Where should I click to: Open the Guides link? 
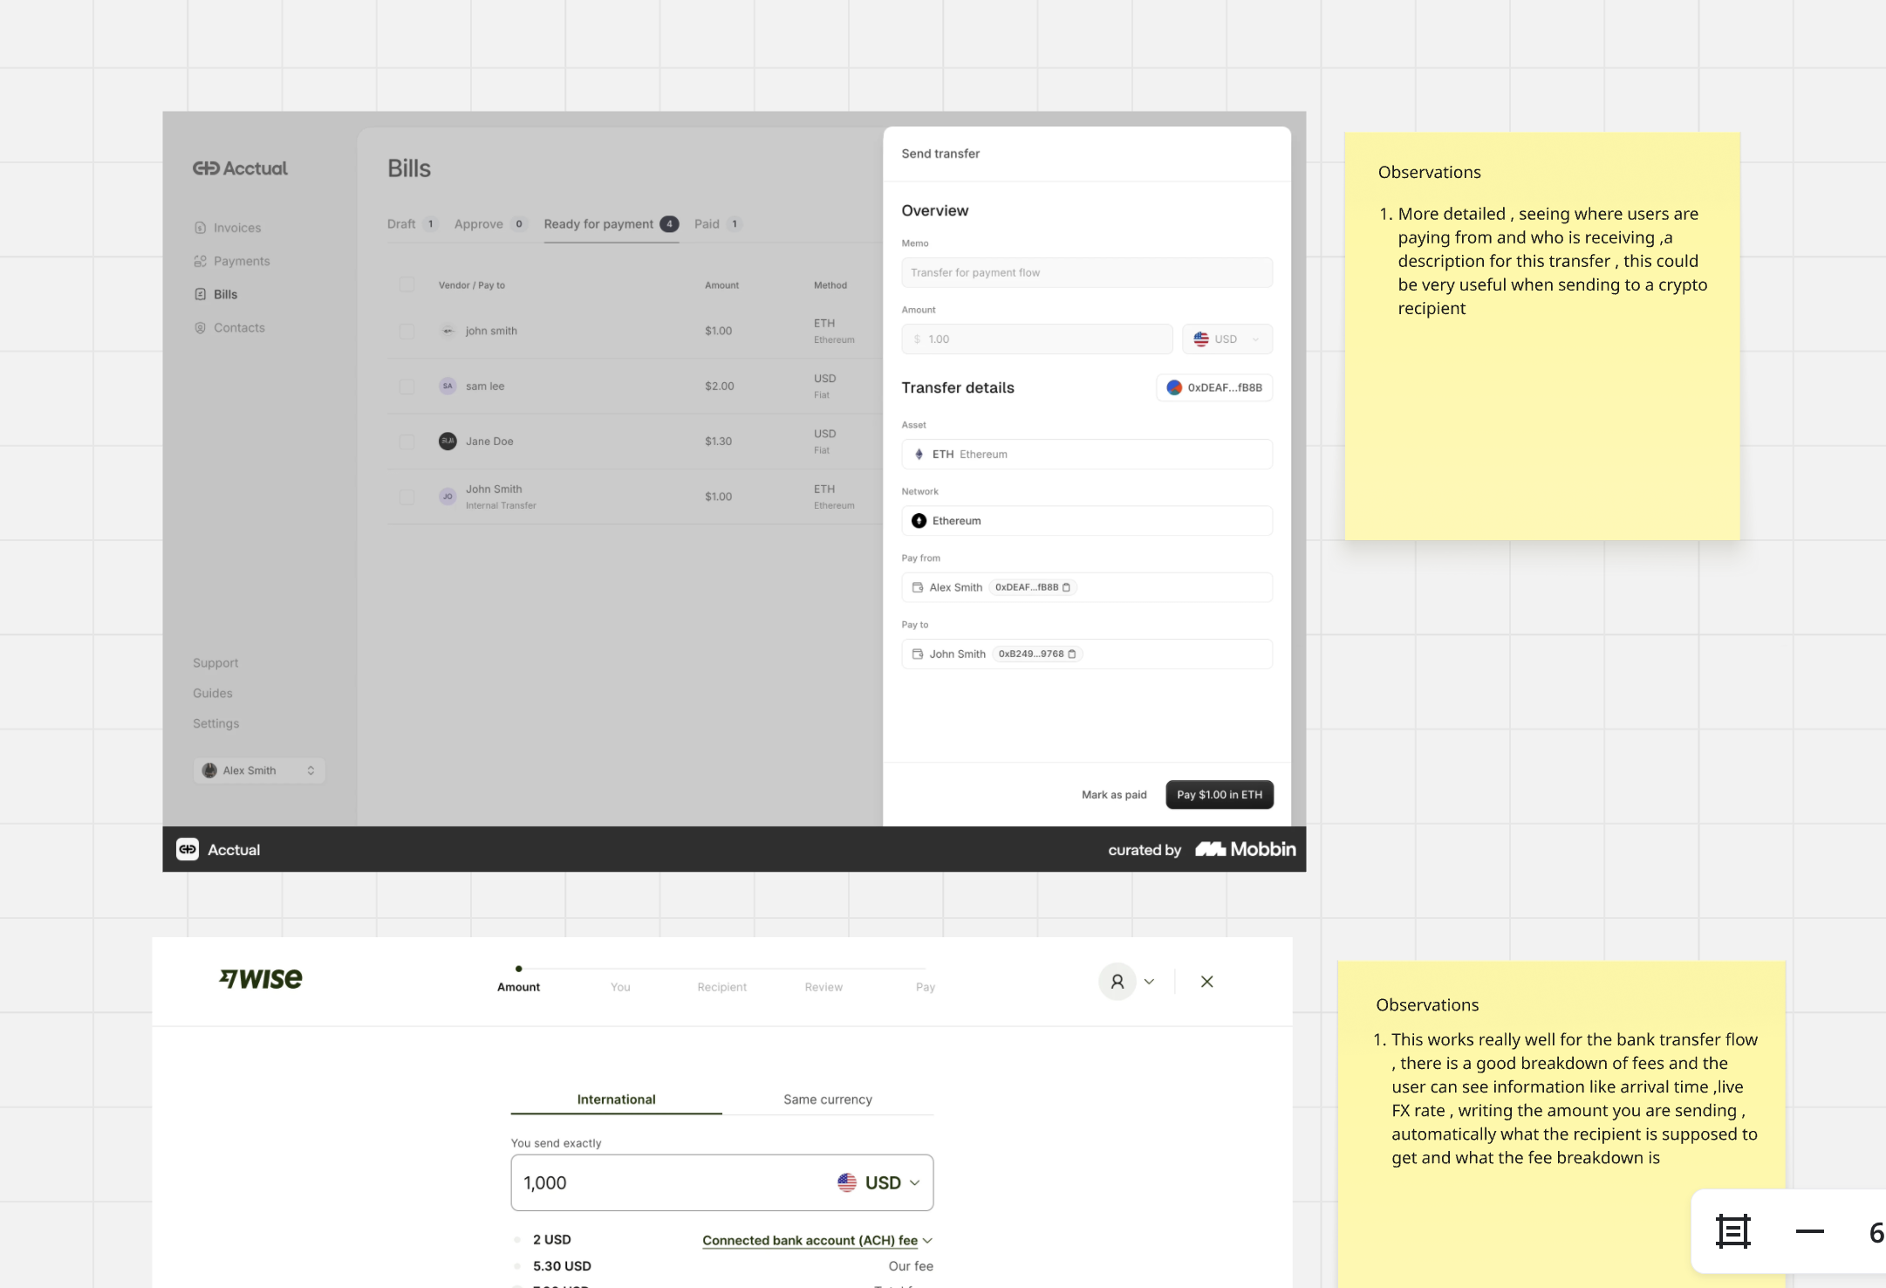(x=213, y=693)
